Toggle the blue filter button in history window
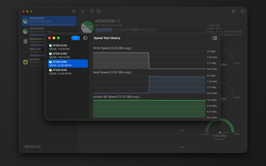 (75, 38)
